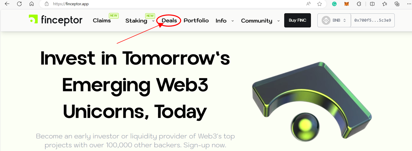The image size is (412, 151).
Task: Open the browser extensions puzzle icon
Action: tap(359, 4)
